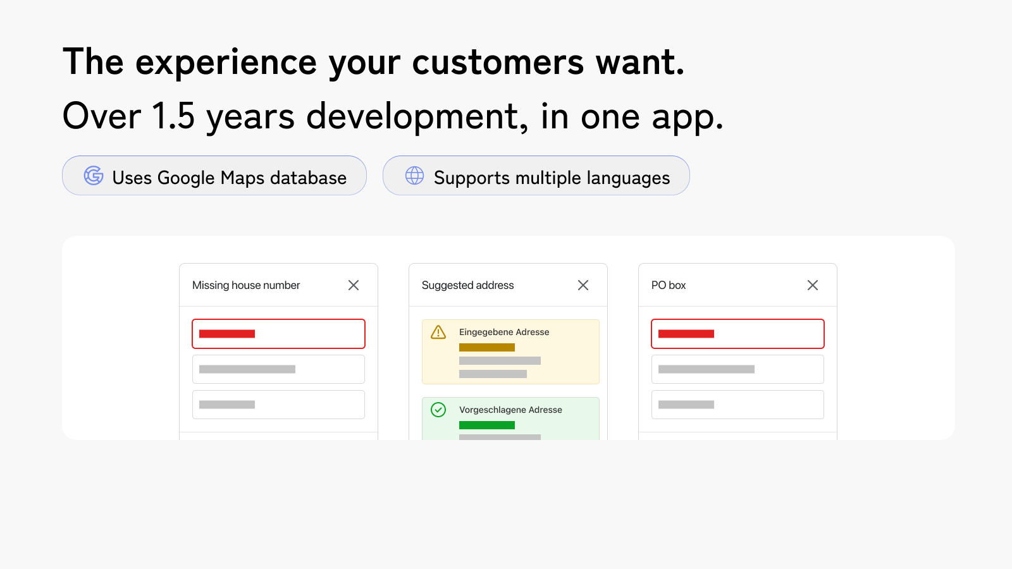Click the second field in Missing house number card
The image size is (1012, 569).
tap(278, 369)
